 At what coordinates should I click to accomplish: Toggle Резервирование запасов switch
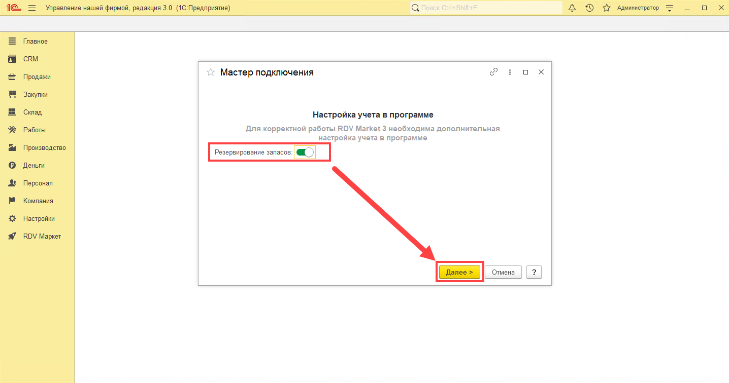click(x=305, y=152)
